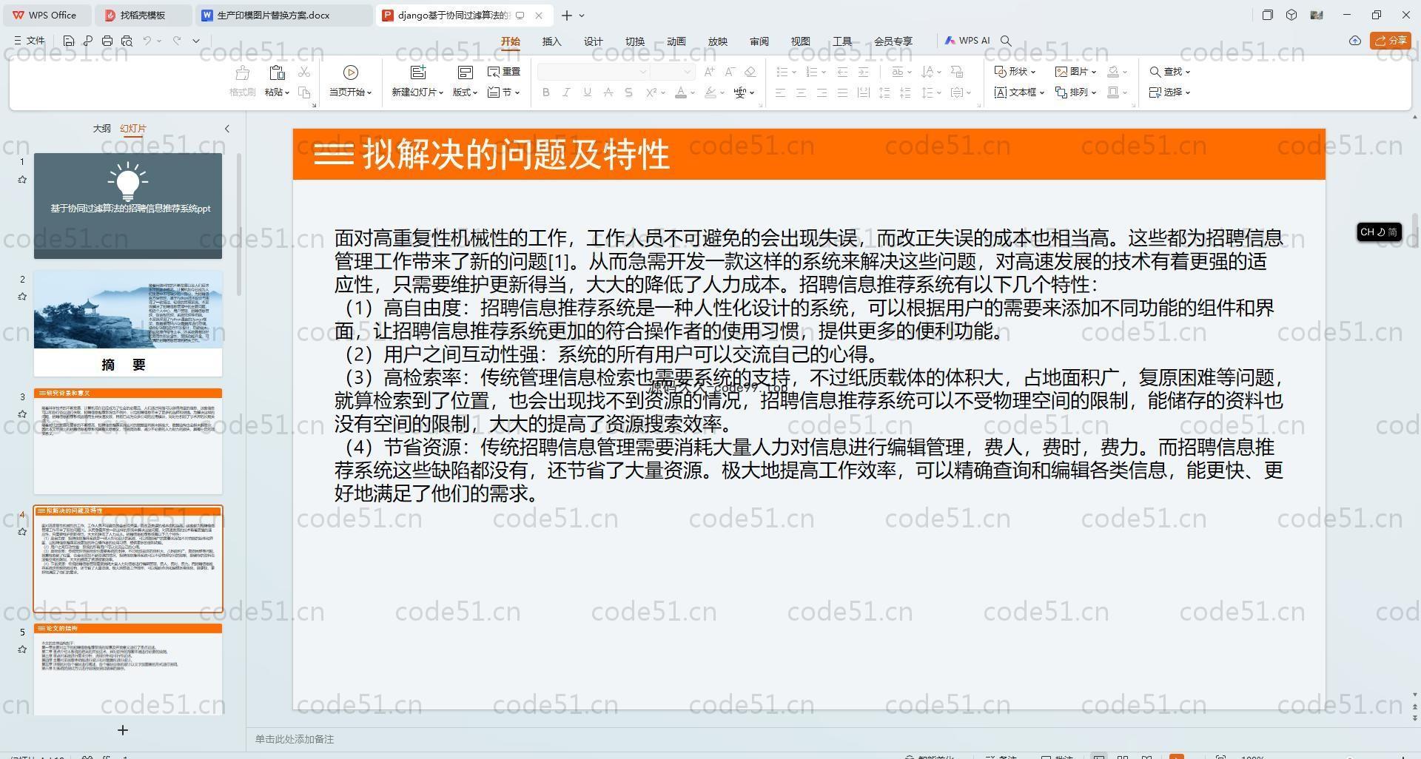Click the Justify paragraph icon

click(842, 92)
